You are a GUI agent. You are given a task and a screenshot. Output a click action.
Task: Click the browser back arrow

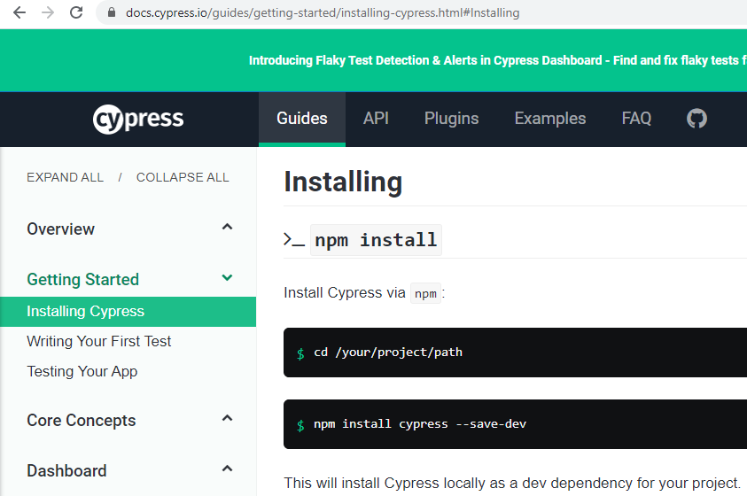pos(19,12)
